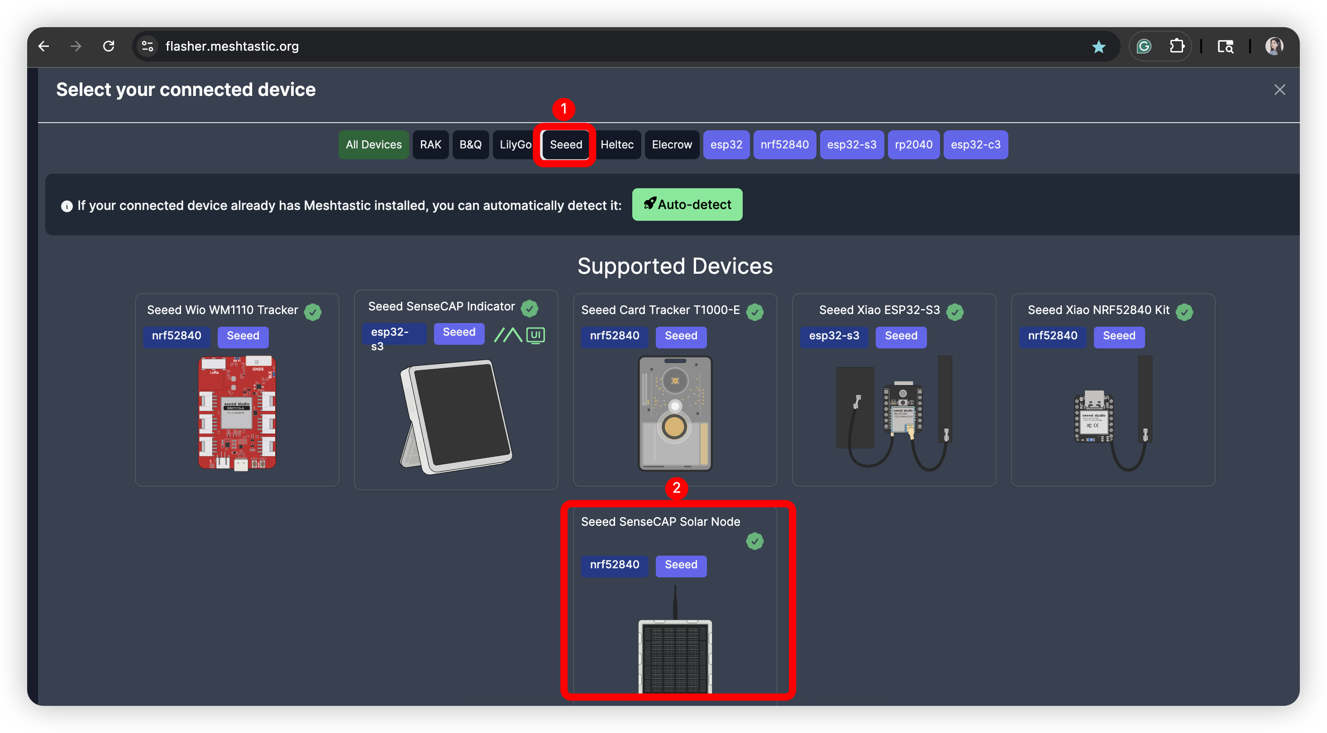Image resolution: width=1327 pixels, height=733 pixels.
Task: Select the All Devices filter
Action: [373, 145]
